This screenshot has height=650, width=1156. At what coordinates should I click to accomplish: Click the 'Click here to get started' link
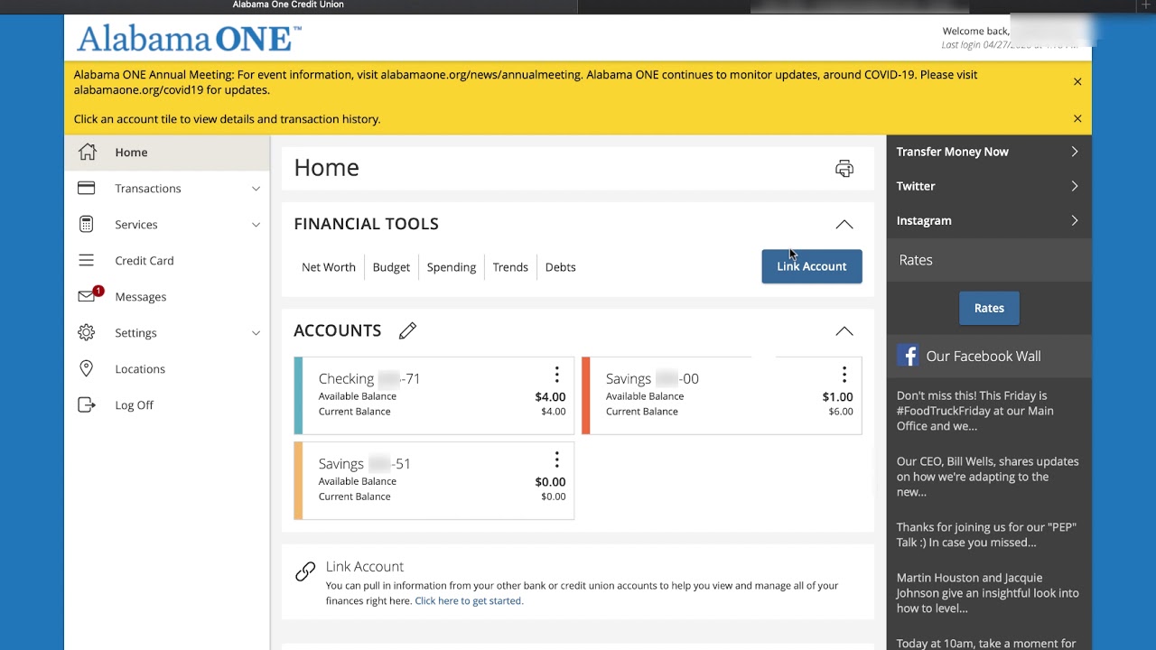pos(468,600)
